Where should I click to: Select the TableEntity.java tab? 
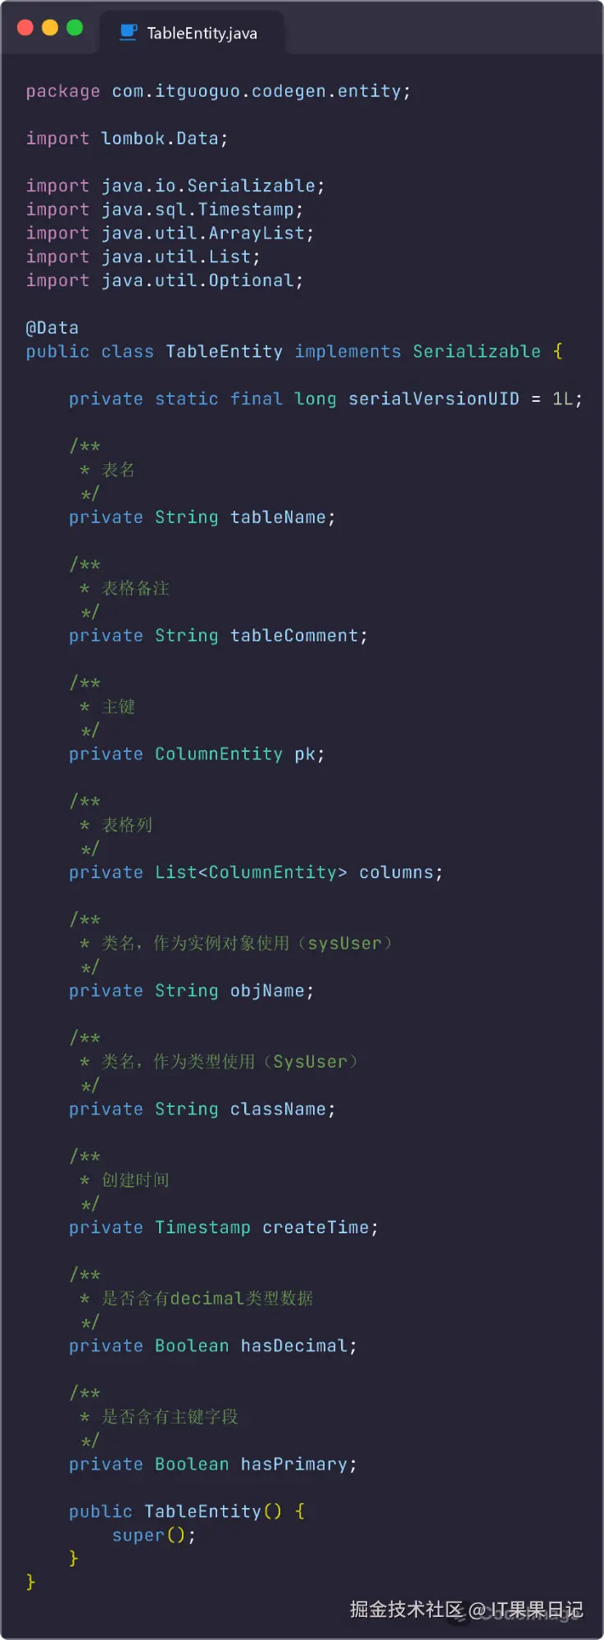(201, 33)
